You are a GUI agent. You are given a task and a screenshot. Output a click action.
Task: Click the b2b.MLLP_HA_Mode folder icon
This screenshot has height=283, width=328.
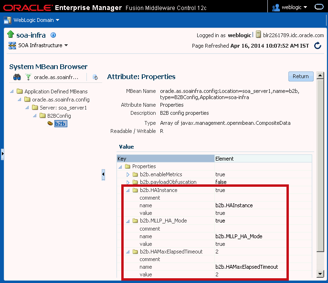(135, 221)
